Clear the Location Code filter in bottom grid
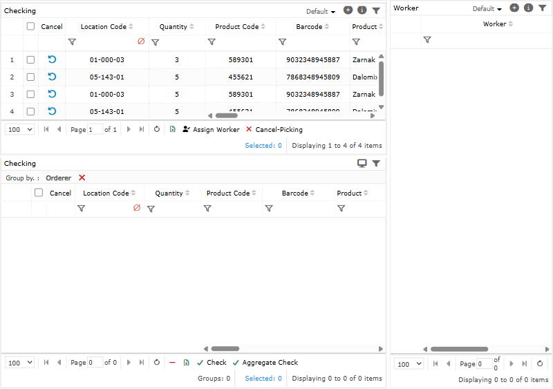This screenshot has width=553, height=389. coord(137,208)
